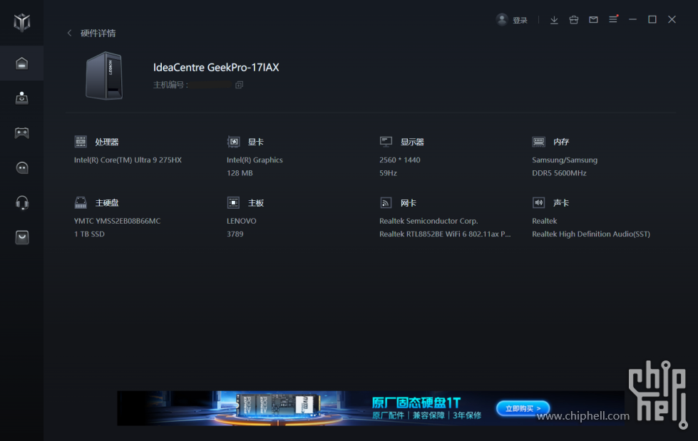Click the 处理器 processor icon

(x=81, y=142)
